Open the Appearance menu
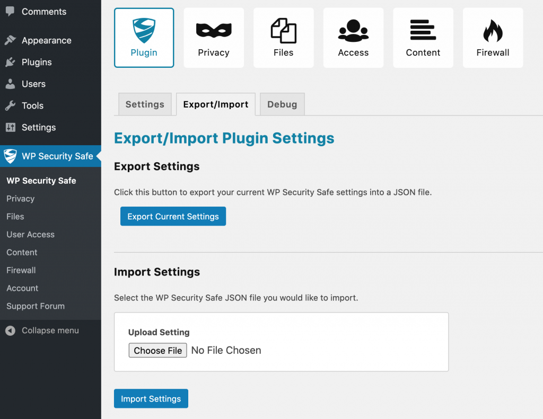 (x=50, y=40)
